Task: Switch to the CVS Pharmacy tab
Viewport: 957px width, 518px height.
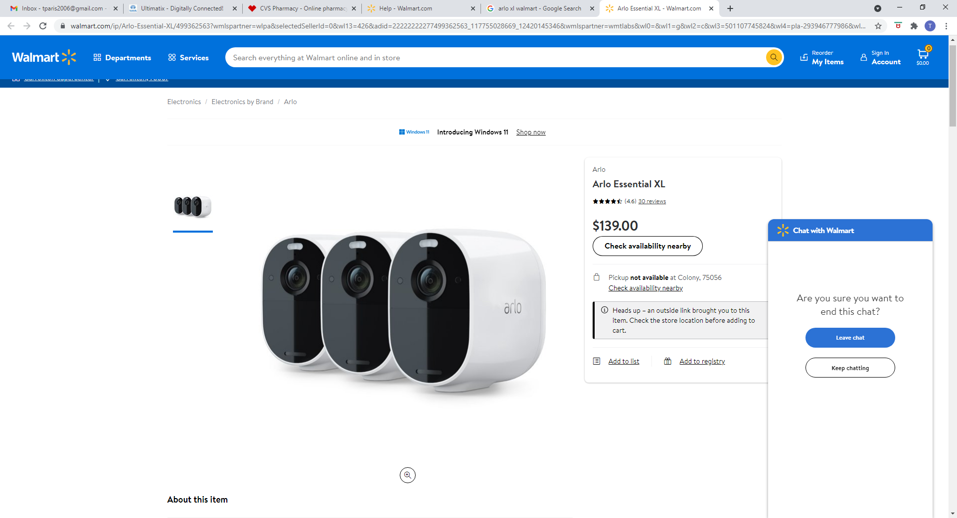Action: tap(302, 8)
